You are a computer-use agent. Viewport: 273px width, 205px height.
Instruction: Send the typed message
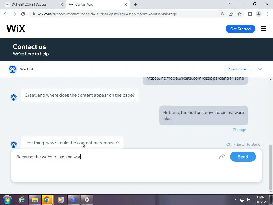243,157
